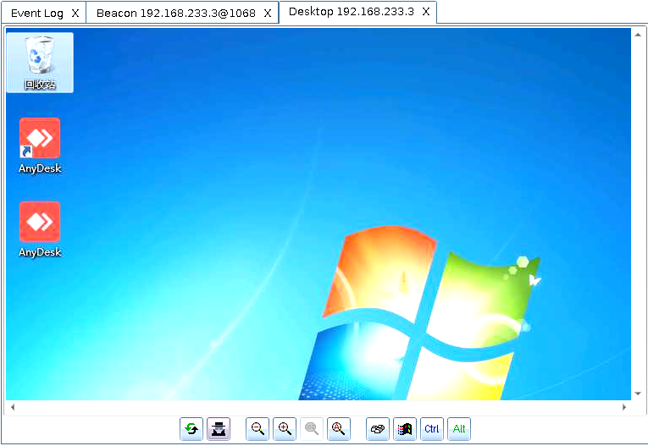Send Ctrl-Alt-Del with the keys icon
Viewport: 648px width, 446px height.
(378, 429)
